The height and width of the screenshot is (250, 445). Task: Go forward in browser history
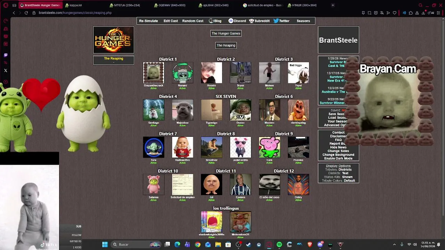pyautogui.click(x=20, y=13)
